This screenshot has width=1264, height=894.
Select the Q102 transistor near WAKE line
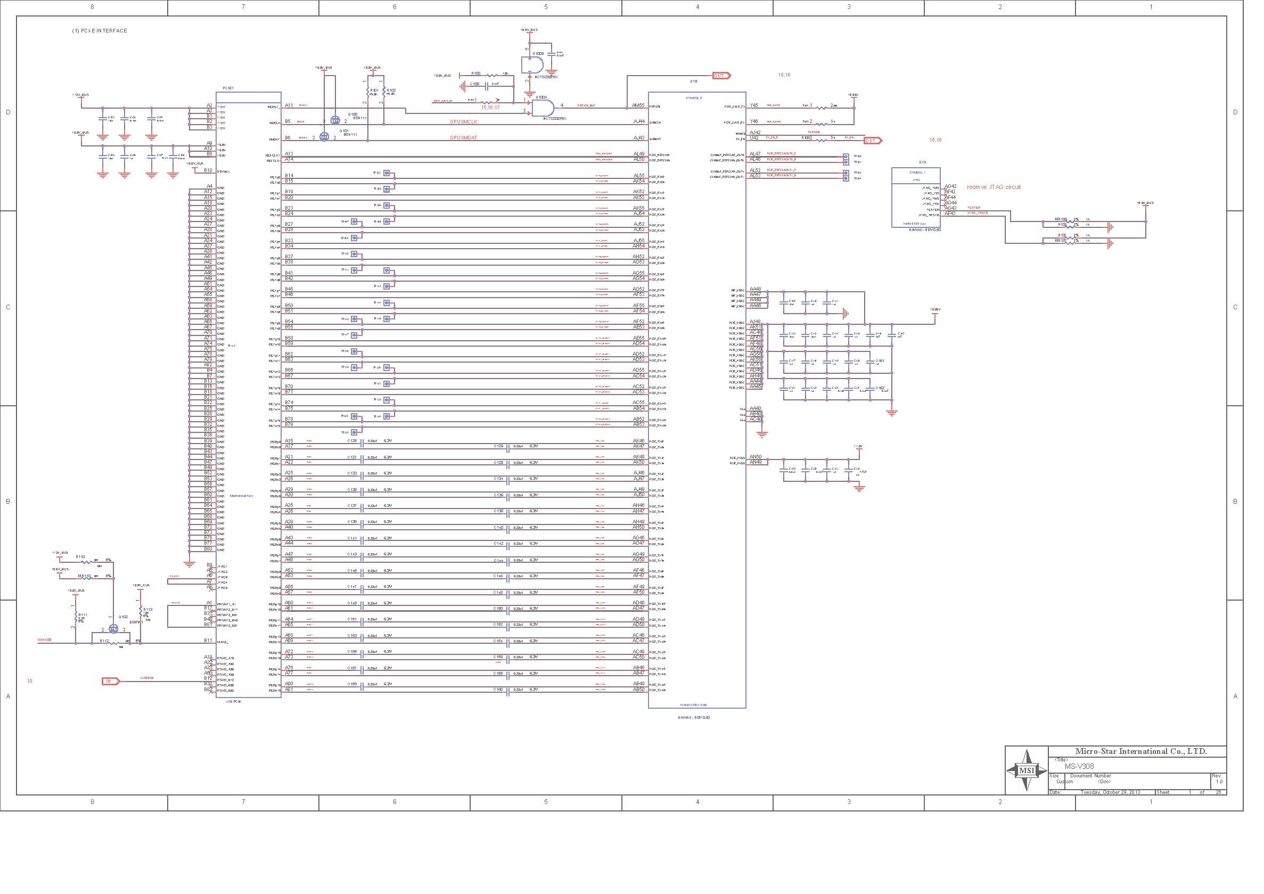tap(113, 628)
